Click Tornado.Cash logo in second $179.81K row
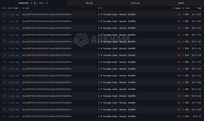 101,21
